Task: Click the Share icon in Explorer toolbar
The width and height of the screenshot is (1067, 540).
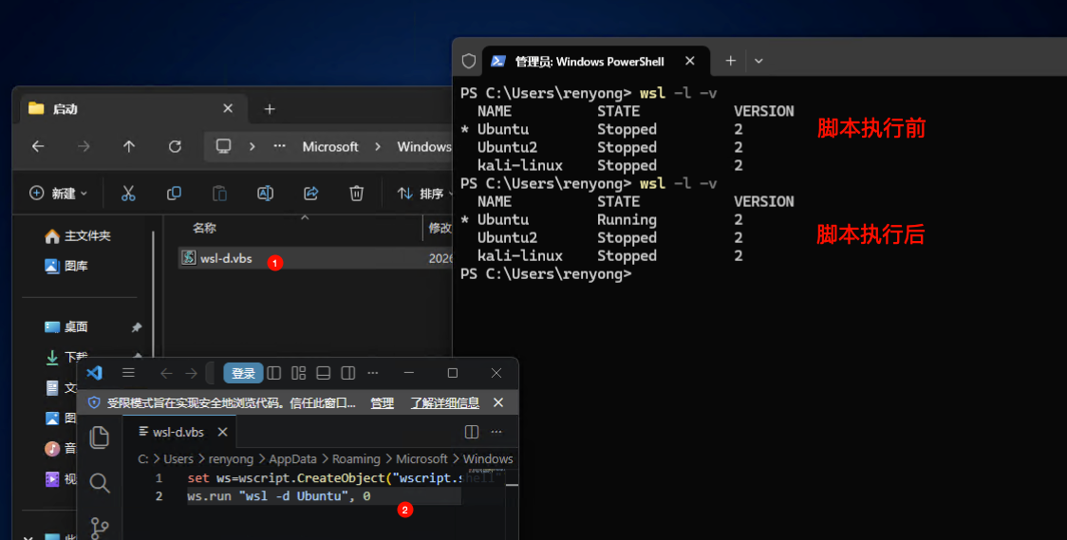Action: (x=311, y=194)
